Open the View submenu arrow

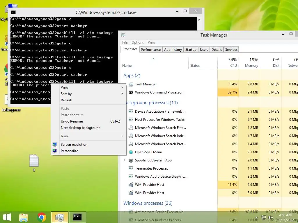coord(122,87)
